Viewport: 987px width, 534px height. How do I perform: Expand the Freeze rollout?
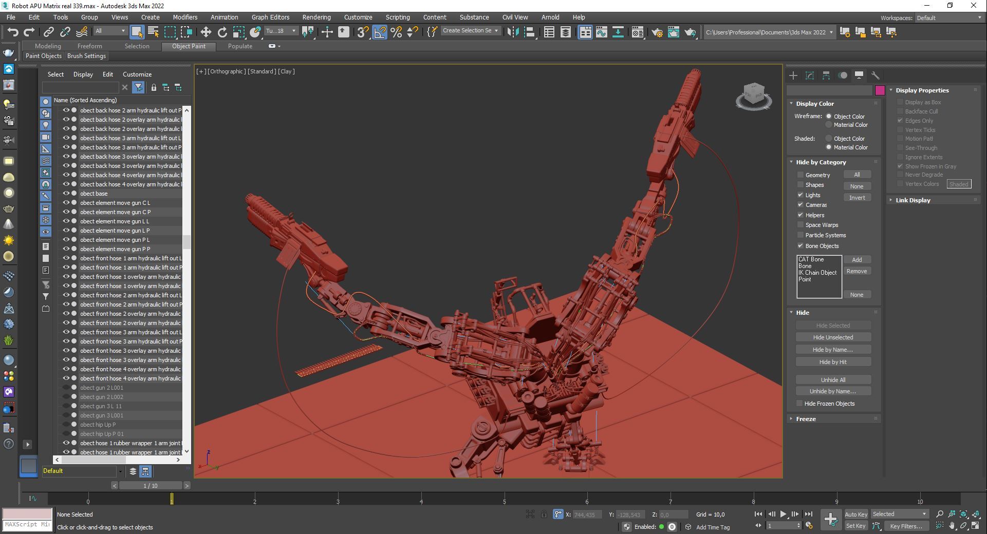(806, 419)
